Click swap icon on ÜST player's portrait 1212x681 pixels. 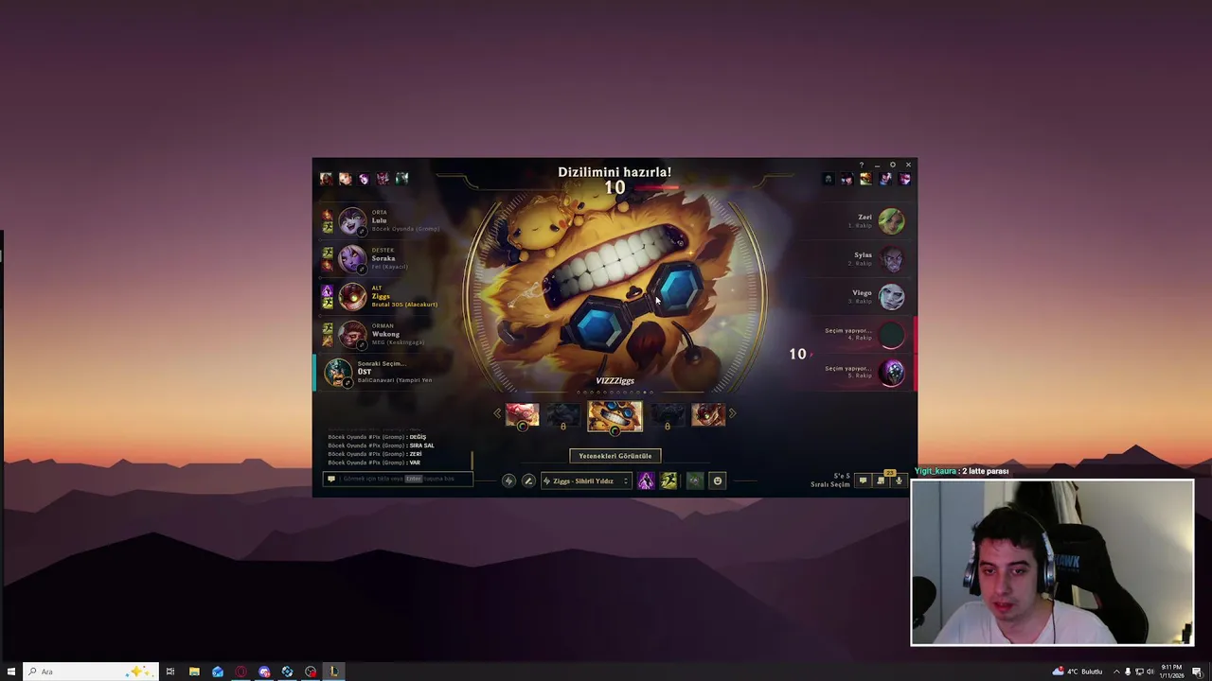click(x=347, y=382)
